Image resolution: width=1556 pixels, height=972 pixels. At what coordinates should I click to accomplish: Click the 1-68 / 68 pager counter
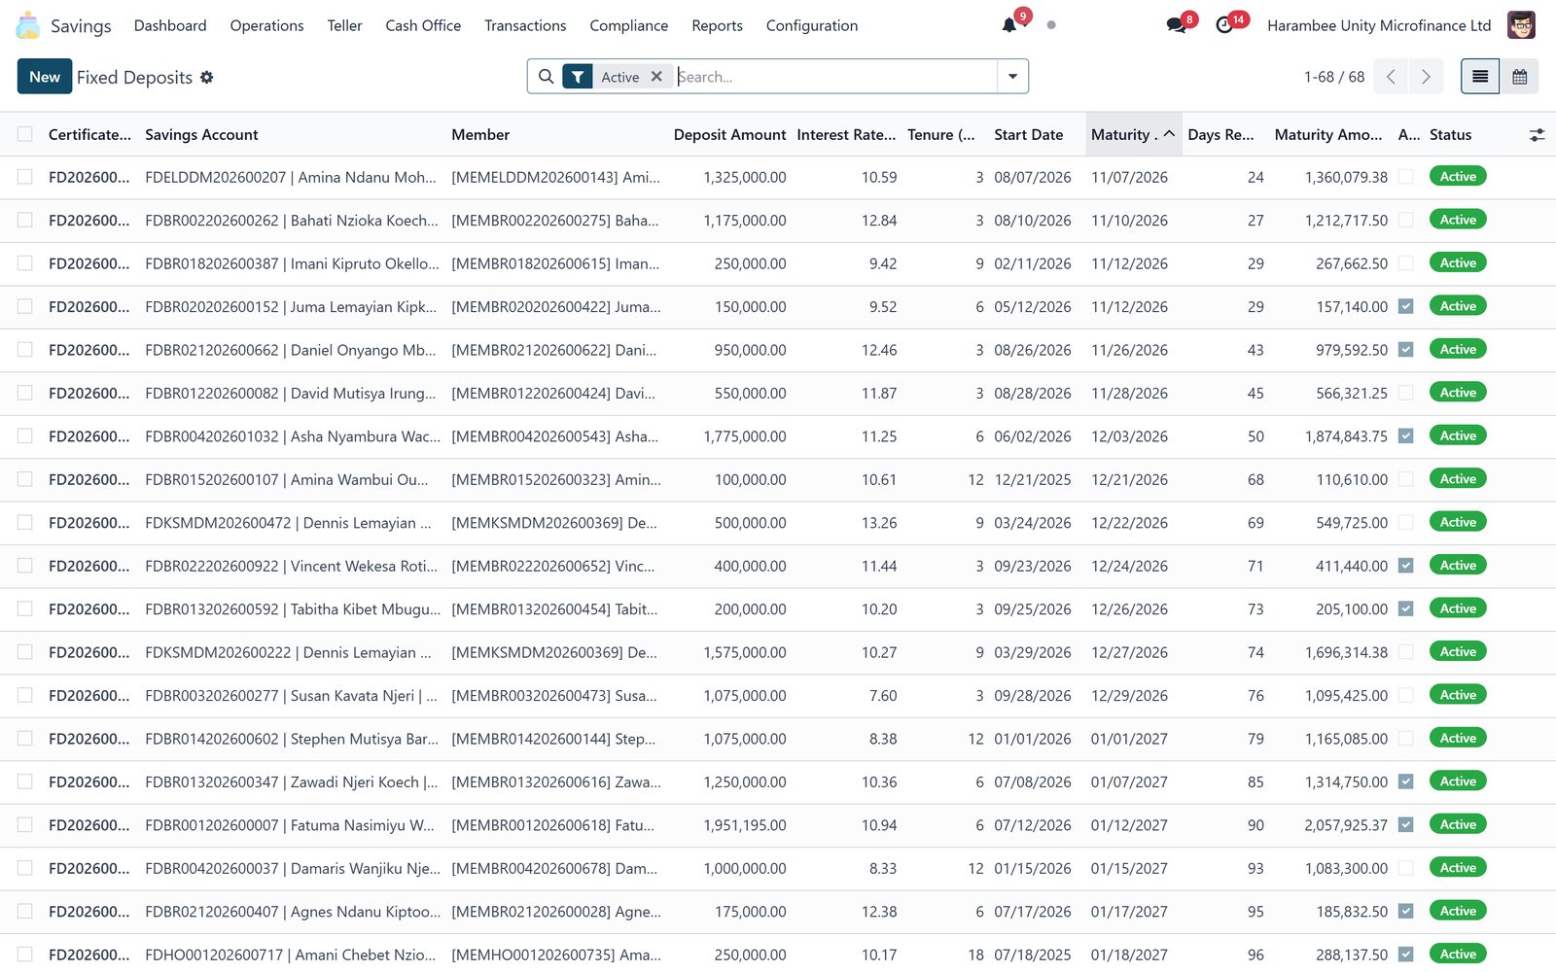1333,77
